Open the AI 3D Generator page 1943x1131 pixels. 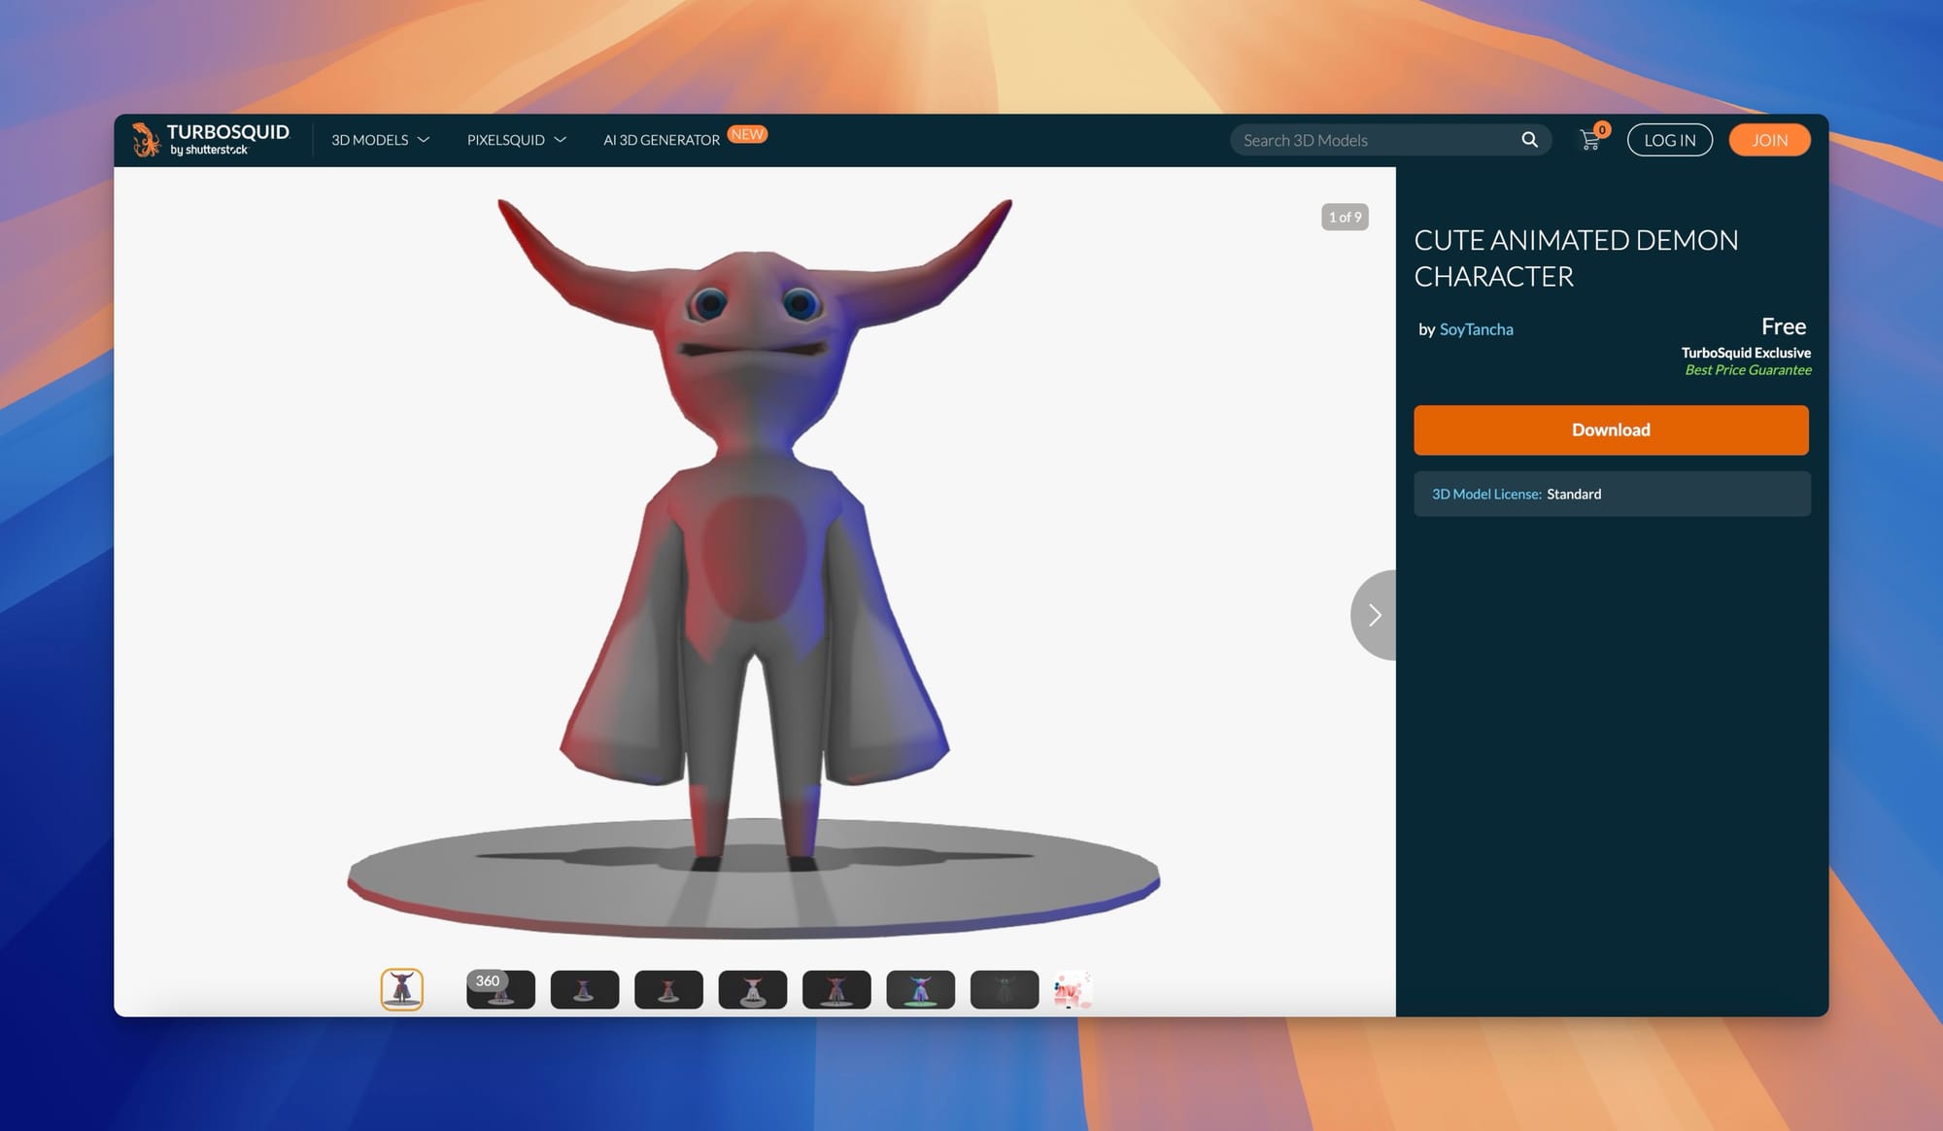(x=662, y=140)
